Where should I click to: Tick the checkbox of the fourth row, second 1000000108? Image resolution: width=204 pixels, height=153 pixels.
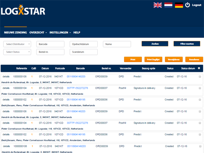200,111
